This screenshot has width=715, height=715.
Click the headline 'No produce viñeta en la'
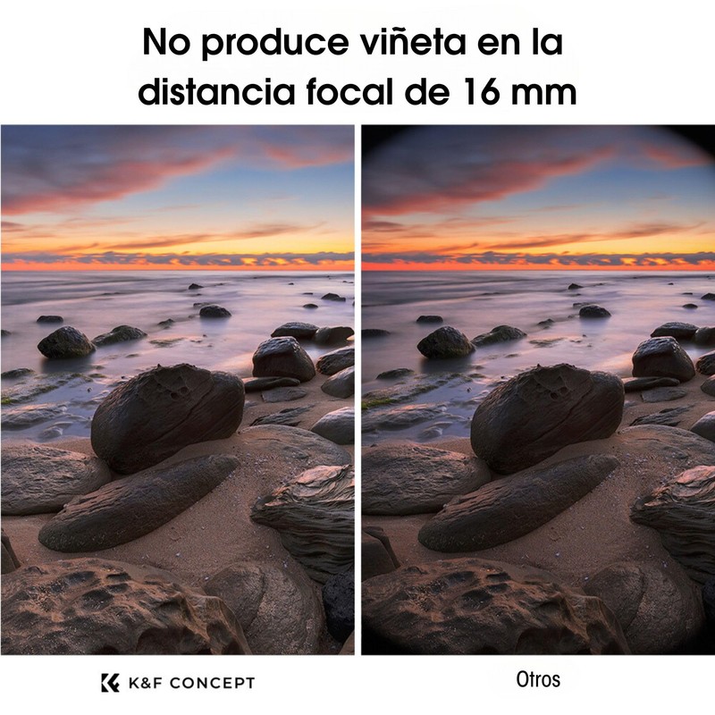[x=352, y=42]
